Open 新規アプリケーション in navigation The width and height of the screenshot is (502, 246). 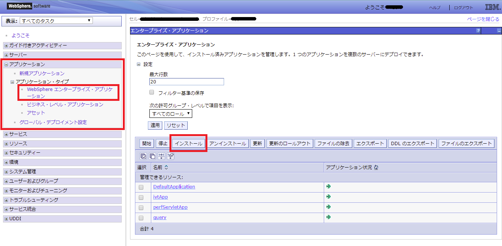[x=42, y=73]
